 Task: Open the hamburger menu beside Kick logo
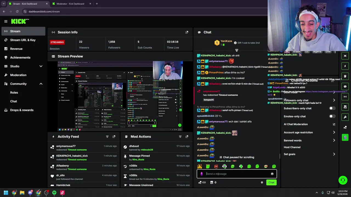coord(6,21)
